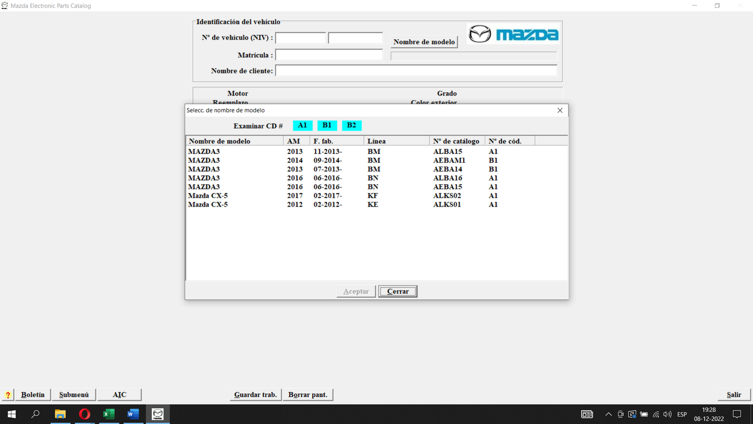The height and width of the screenshot is (424, 753).
Task: Browse CD A1
Action: (302, 125)
